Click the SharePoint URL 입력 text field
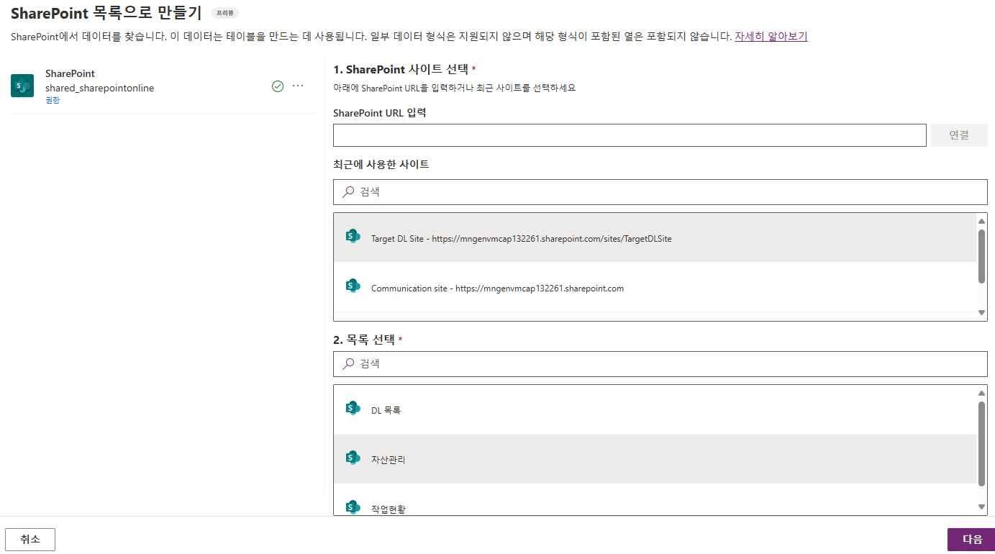The width and height of the screenshot is (995, 554). tap(630, 135)
